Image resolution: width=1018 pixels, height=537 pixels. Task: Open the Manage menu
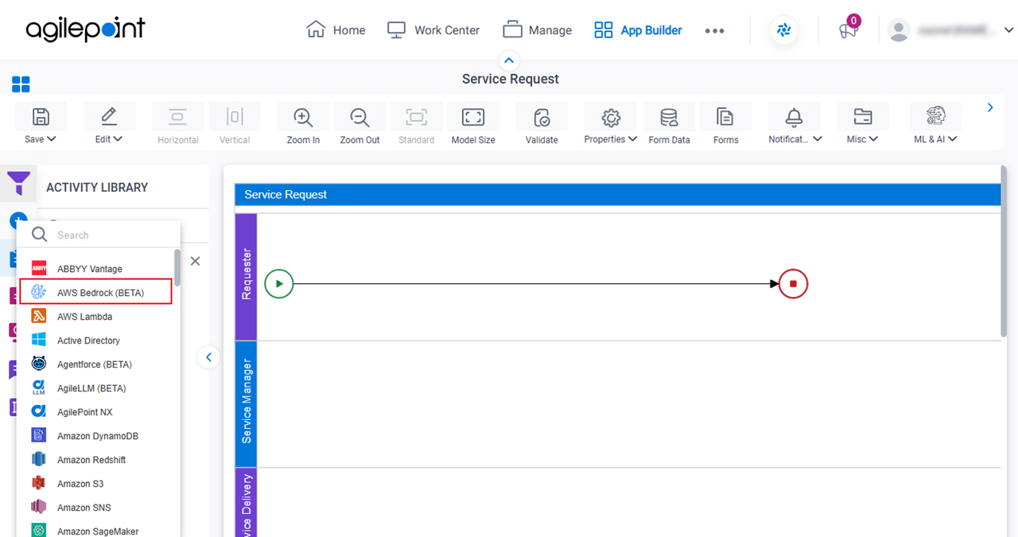coord(538,30)
